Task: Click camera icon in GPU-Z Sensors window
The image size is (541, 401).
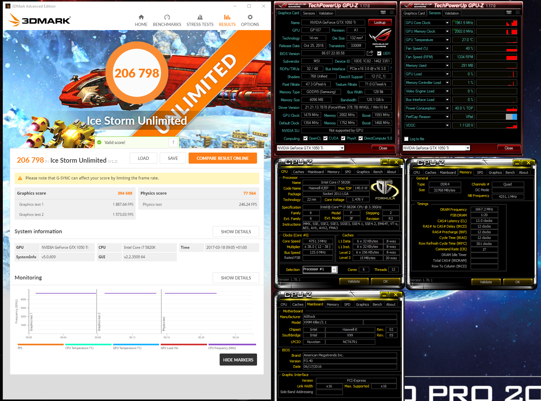Action: click(509, 12)
